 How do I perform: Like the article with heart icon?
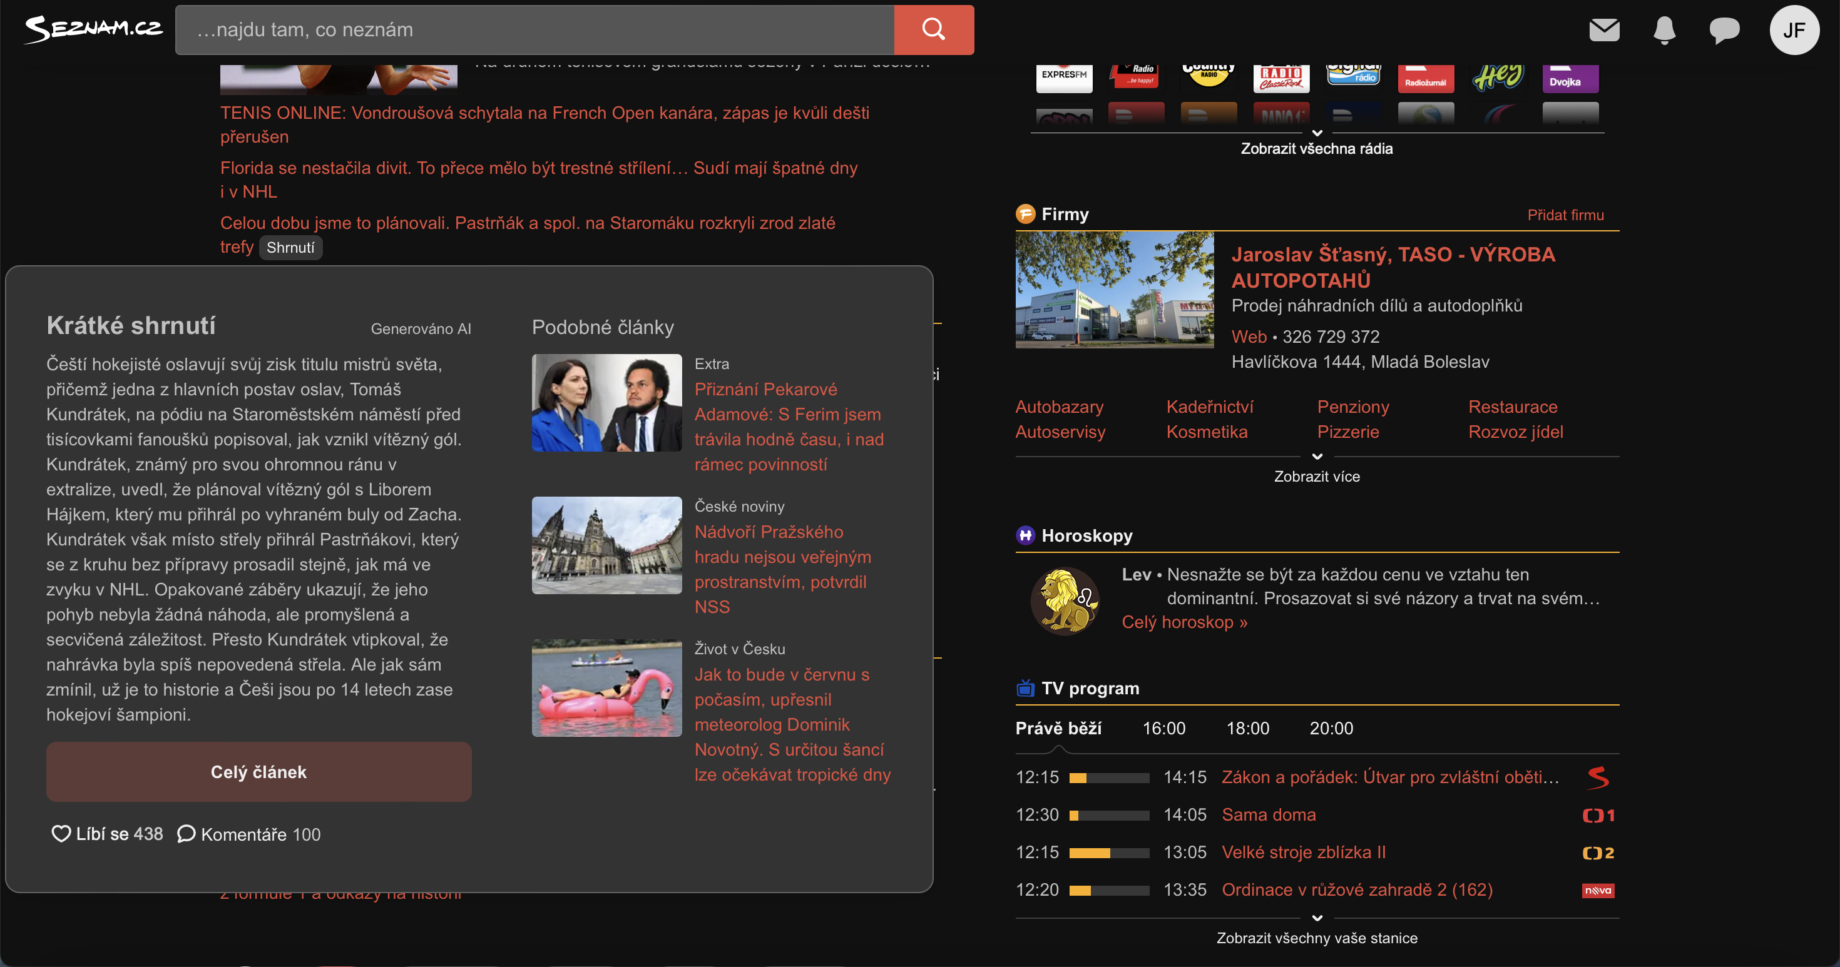coord(61,834)
